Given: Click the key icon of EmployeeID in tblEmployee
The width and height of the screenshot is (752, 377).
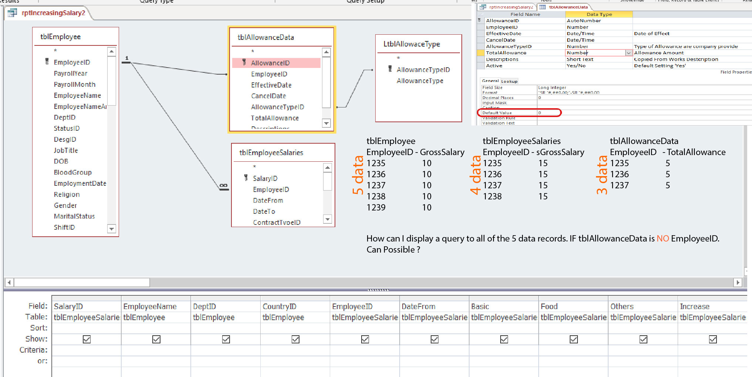Looking at the screenshot, I should (47, 62).
